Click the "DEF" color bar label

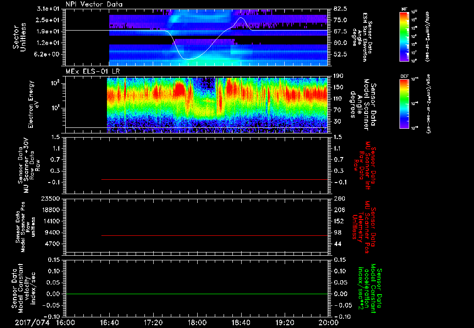coord(404,76)
